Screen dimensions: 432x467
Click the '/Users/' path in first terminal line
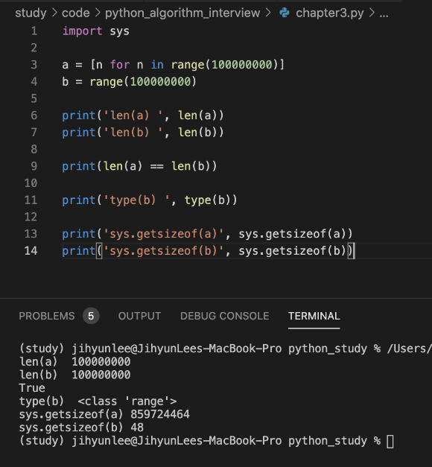point(410,349)
